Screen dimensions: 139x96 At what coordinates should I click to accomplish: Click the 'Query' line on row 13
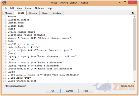pos(11,53)
